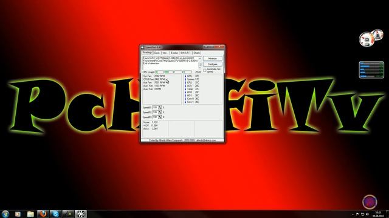This screenshot has height=218, width=389.
Task: Open the Configure dialog
Action: pos(212,64)
